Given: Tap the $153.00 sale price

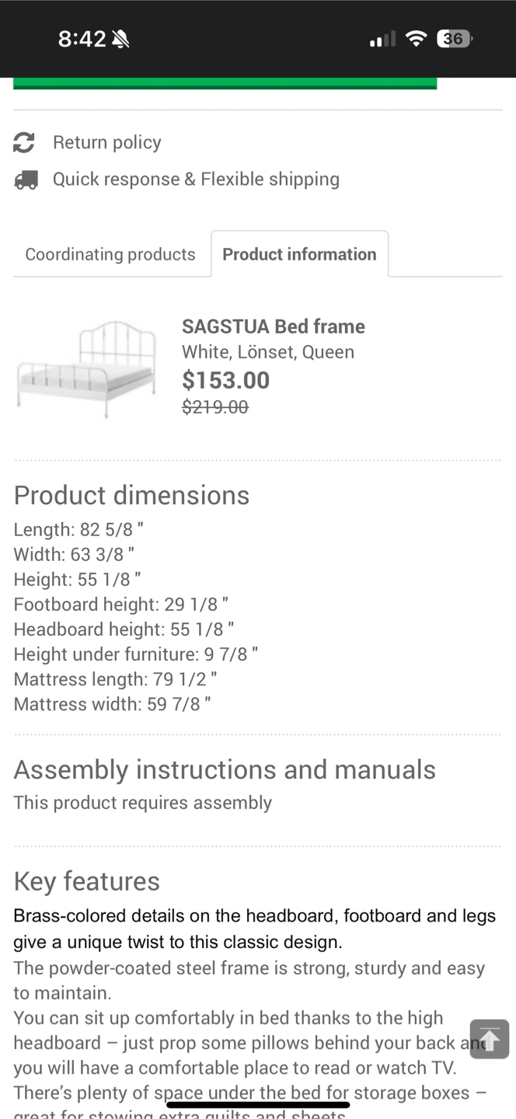Looking at the screenshot, I should [x=225, y=380].
